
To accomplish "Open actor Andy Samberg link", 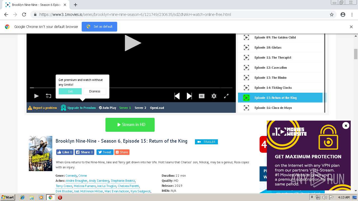I will tap(99, 181).
